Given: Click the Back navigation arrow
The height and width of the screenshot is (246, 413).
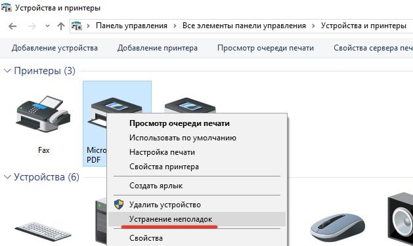Looking at the screenshot, I should coord(12,26).
